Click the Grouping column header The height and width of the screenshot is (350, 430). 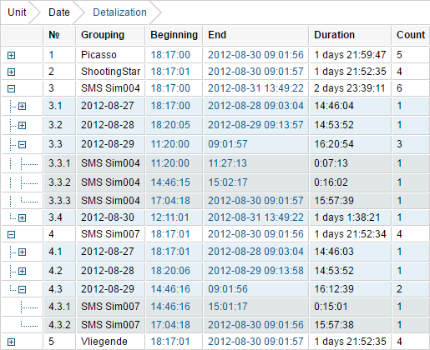[x=103, y=35]
